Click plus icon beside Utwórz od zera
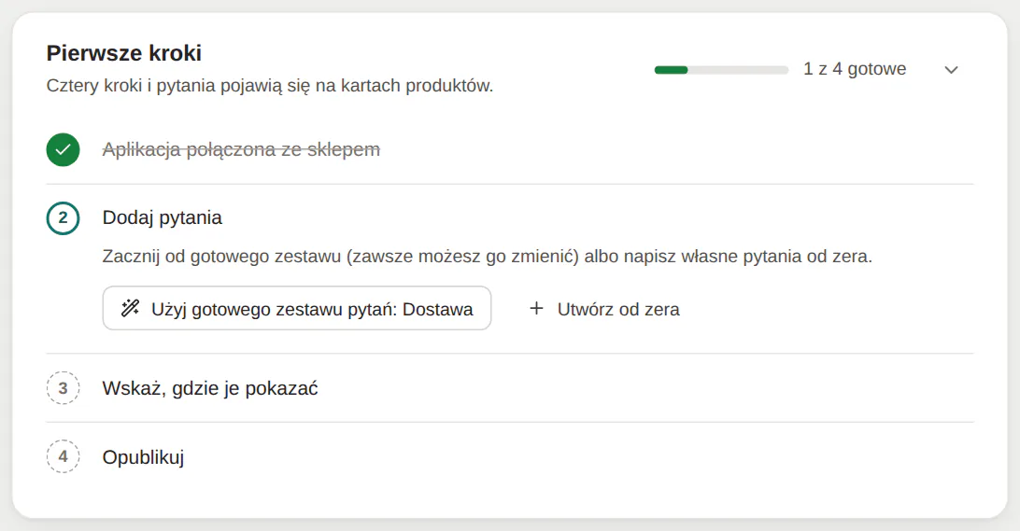 (x=536, y=308)
